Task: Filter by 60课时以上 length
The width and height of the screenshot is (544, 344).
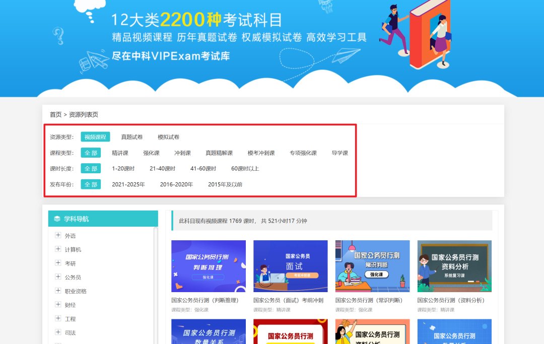Action: [x=245, y=169]
